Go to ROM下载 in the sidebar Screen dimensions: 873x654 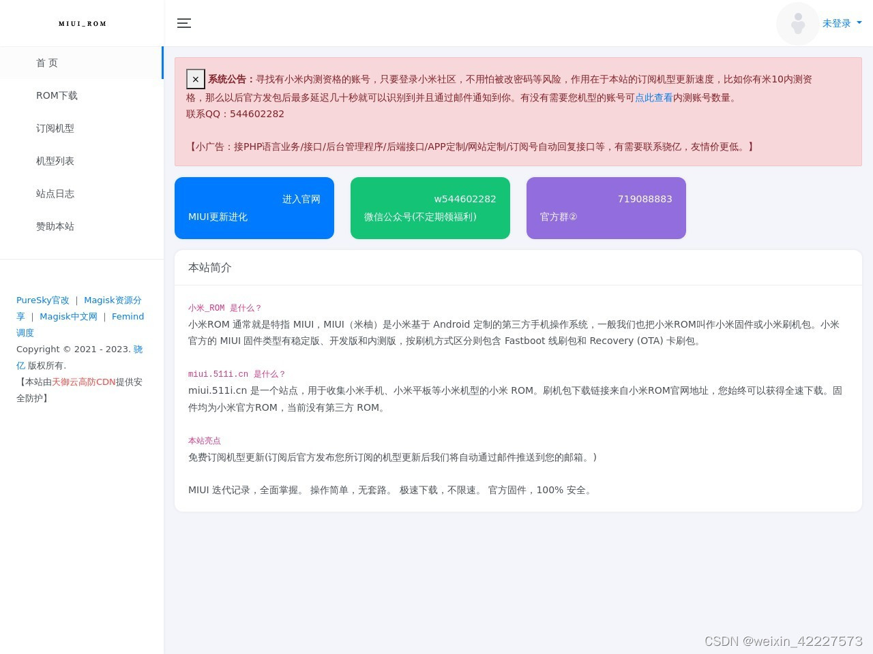(x=82, y=95)
